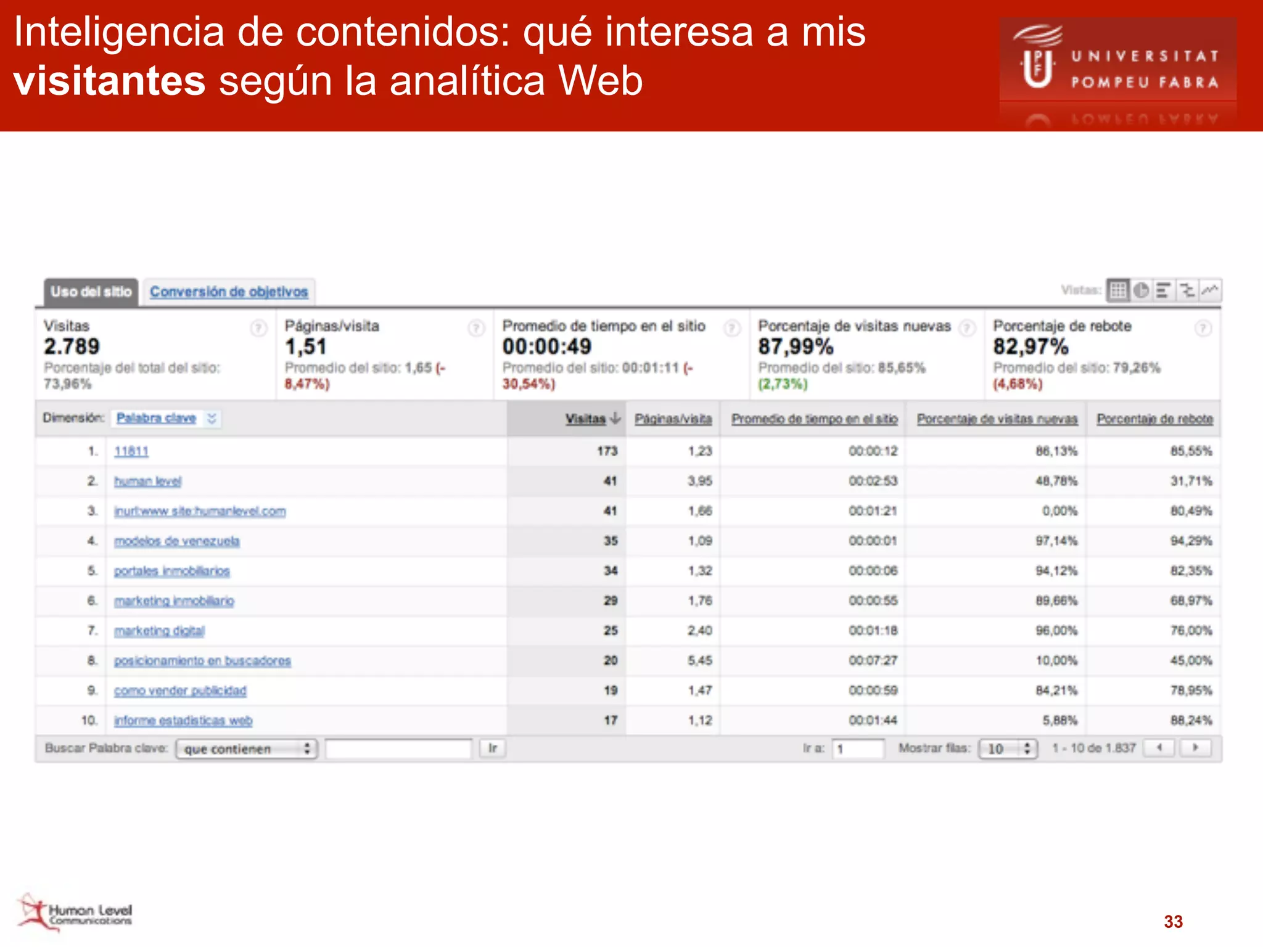
Task: Open keyword modelos de venezuela
Action: tap(177, 541)
